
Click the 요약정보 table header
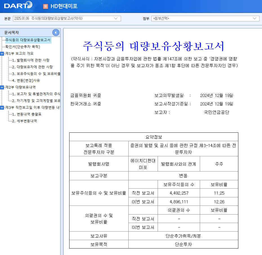[x=154, y=137]
